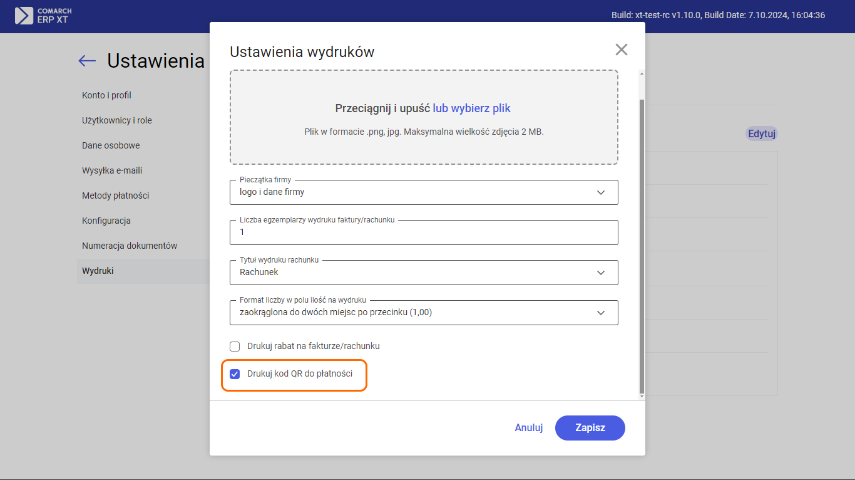This screenshot has width=855, height=480.
Task: Close the Ustawienia wydruków dialog
Action: (x=621, y=50)
